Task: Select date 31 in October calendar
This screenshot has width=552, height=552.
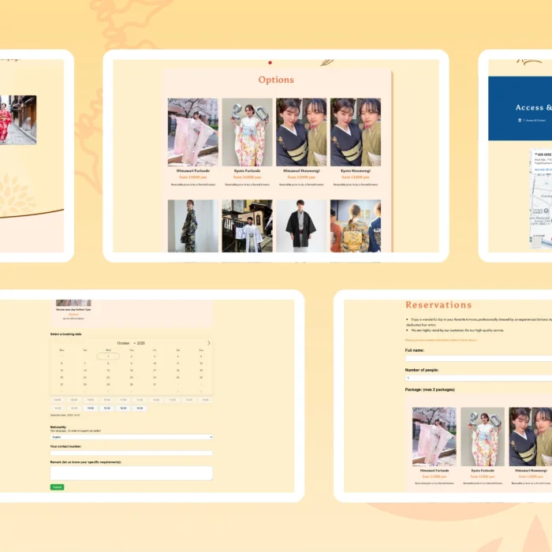Action: pyautogui.click(x=155, y=385)
